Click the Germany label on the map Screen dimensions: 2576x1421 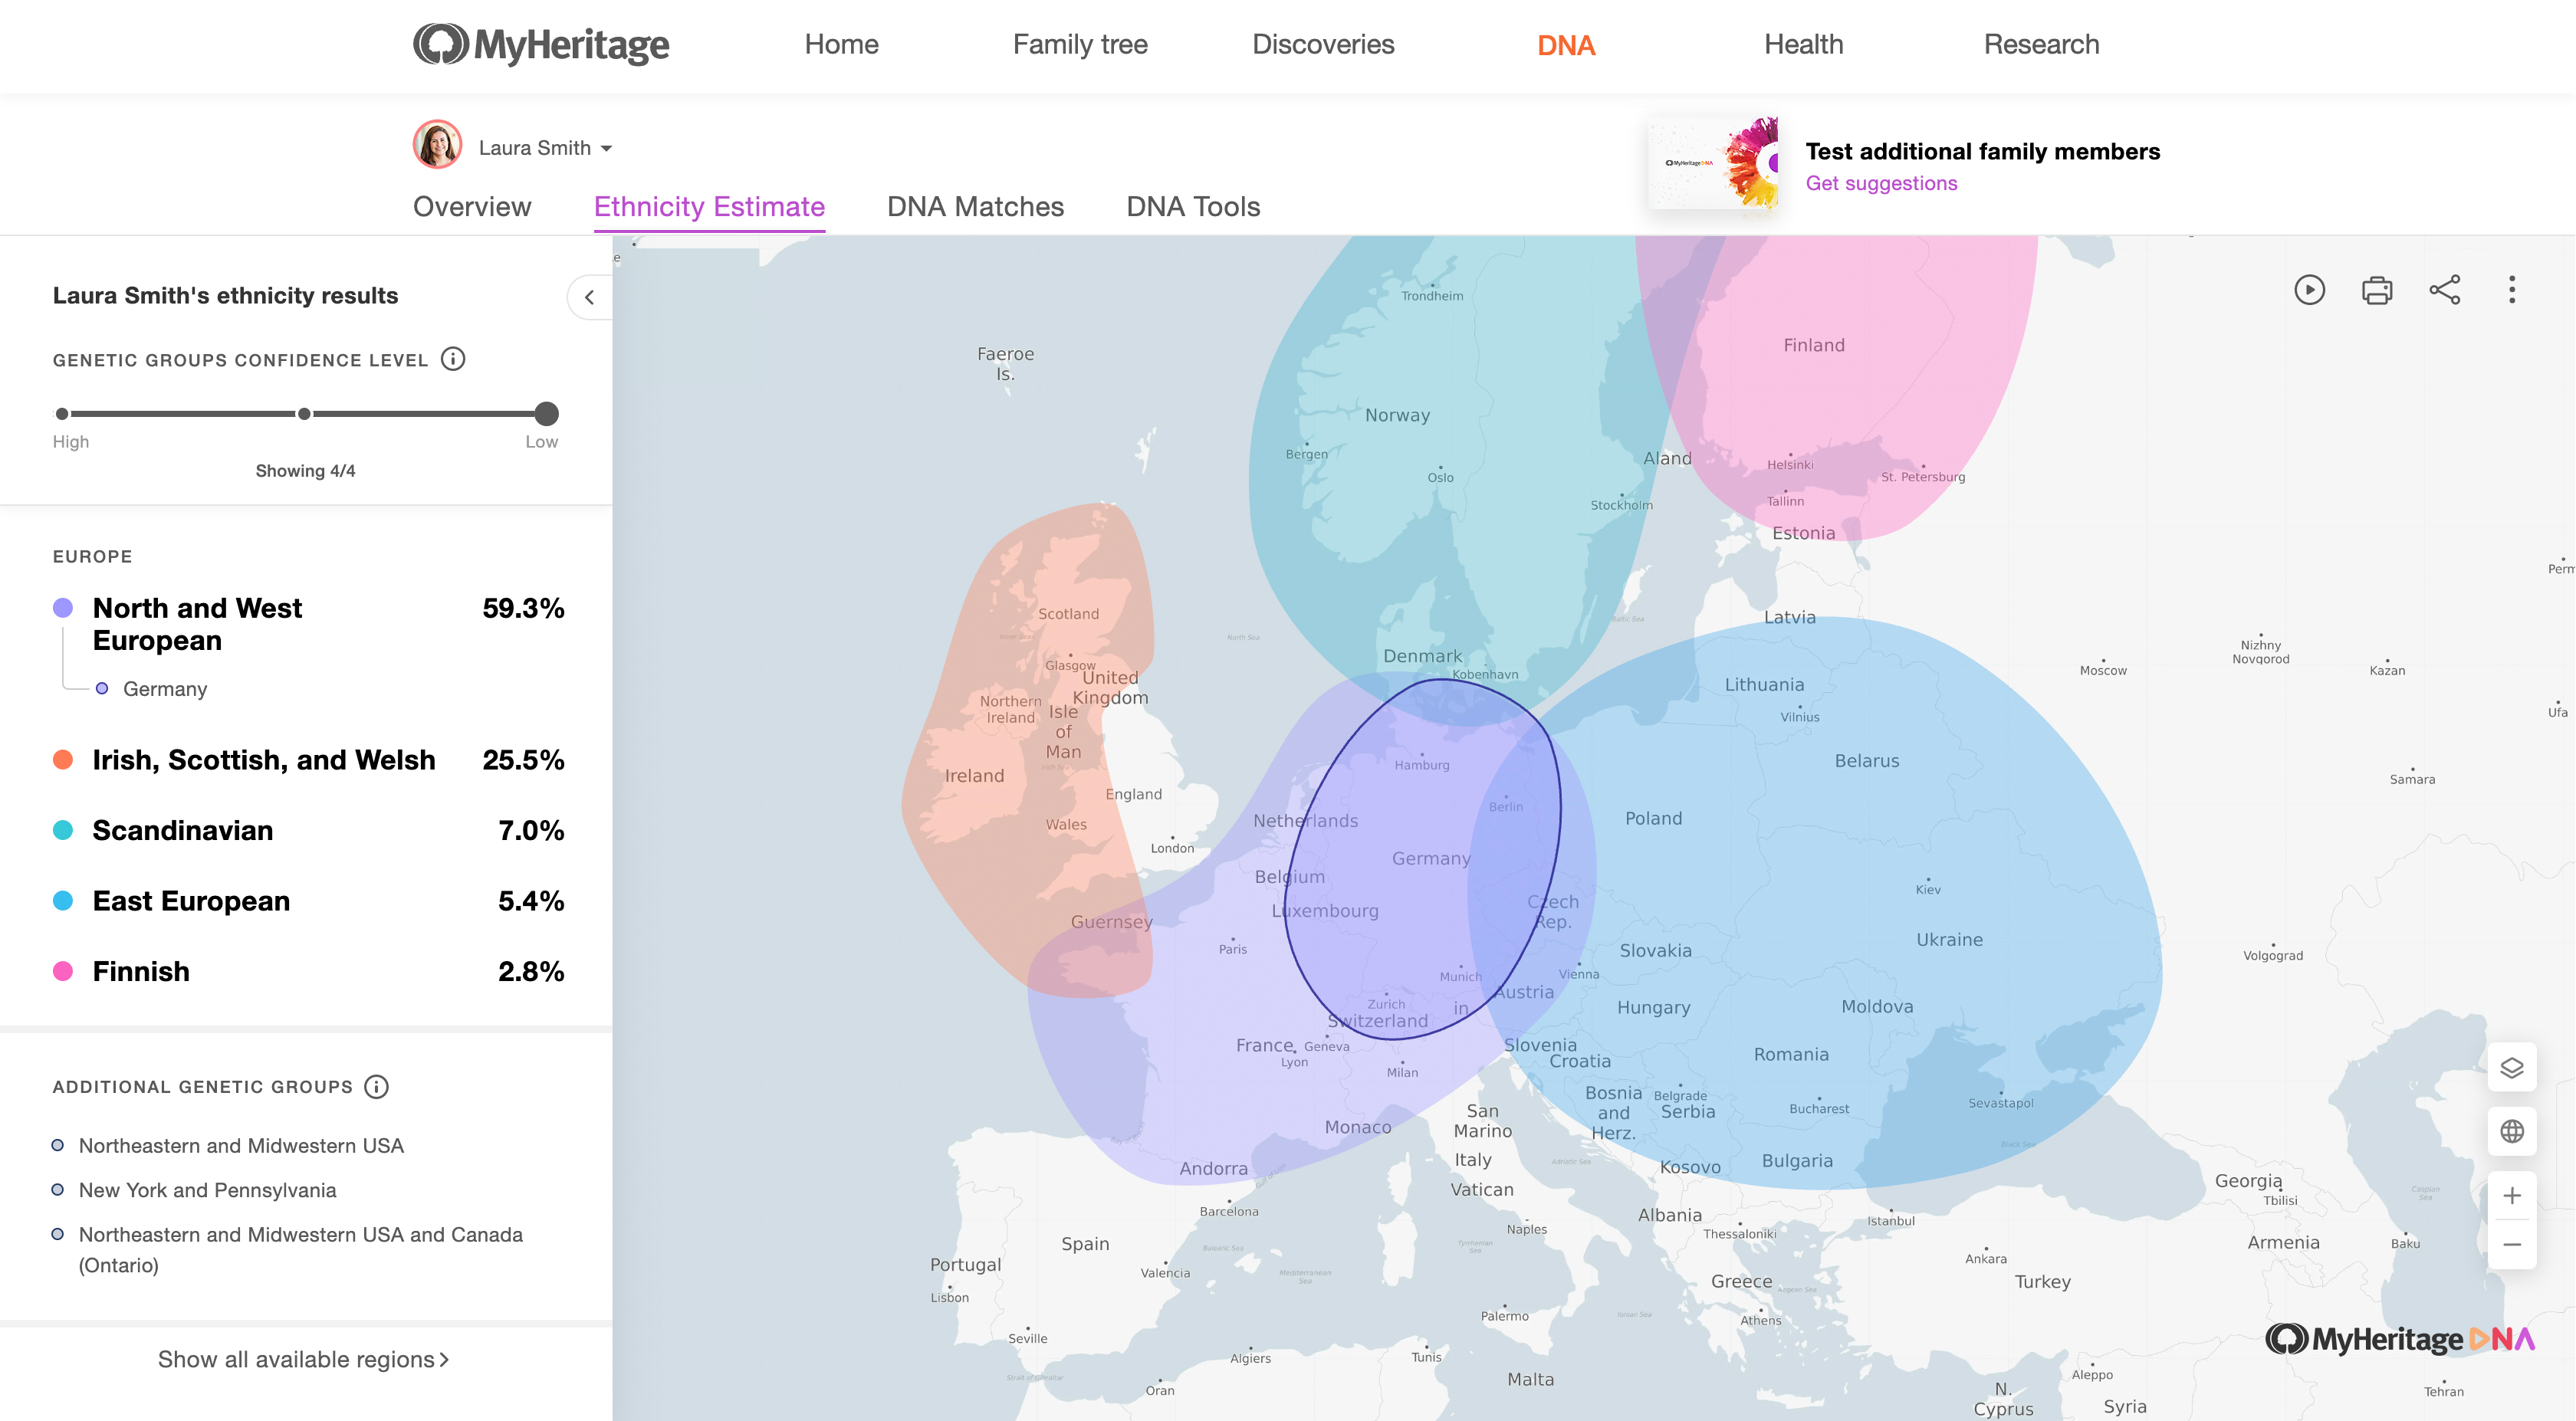click(1431, 859)
